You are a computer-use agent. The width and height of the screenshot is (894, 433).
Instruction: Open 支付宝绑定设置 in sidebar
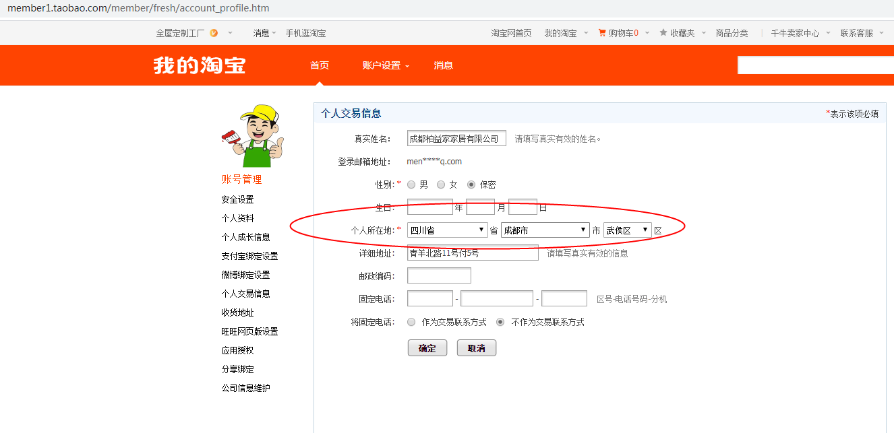(x=249, y=256)
